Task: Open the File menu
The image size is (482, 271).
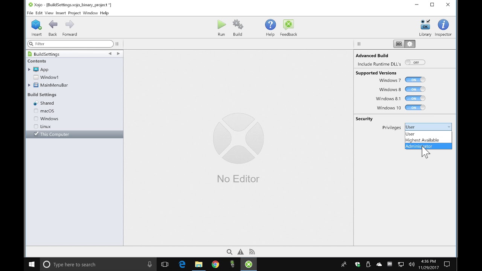Action: click(30, 13)
